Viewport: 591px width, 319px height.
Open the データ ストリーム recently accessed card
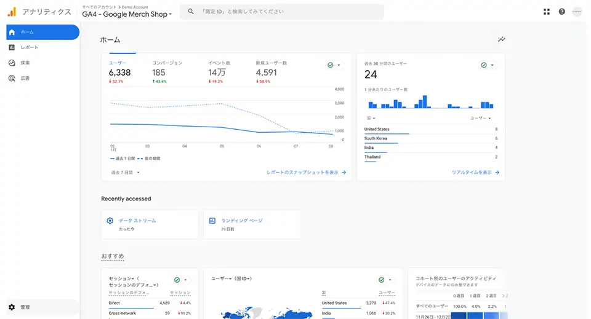(150, 224)
